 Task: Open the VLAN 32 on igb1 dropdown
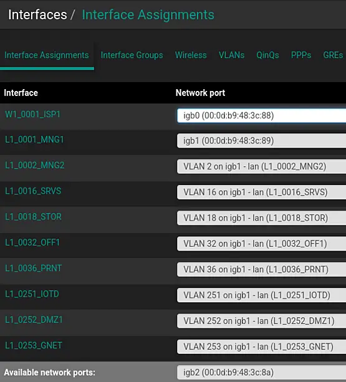[x=261, y=244]
